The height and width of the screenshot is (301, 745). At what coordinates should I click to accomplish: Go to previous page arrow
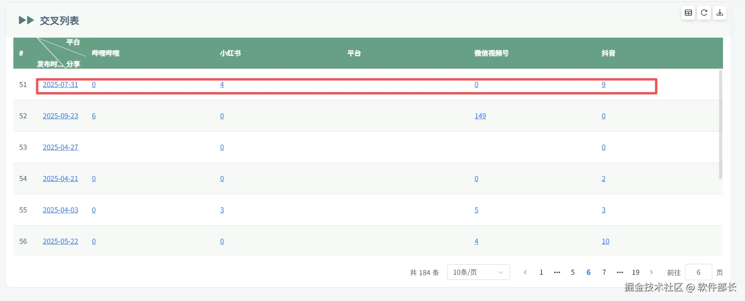pyautogui.click(x=525, y=272)
